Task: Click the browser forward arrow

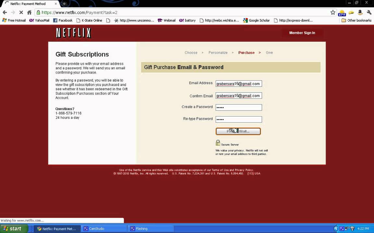Action: [13, 12]
